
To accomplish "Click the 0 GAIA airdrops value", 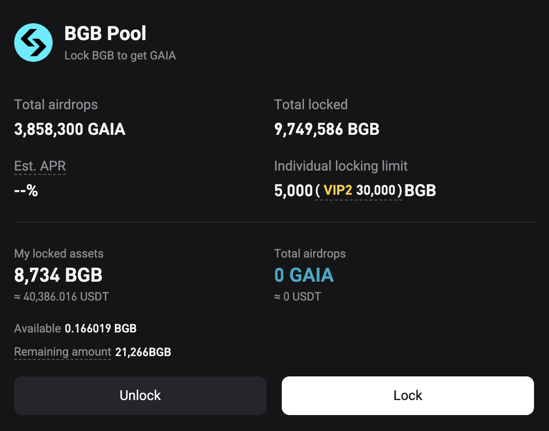I will click(x=304, y=275).
